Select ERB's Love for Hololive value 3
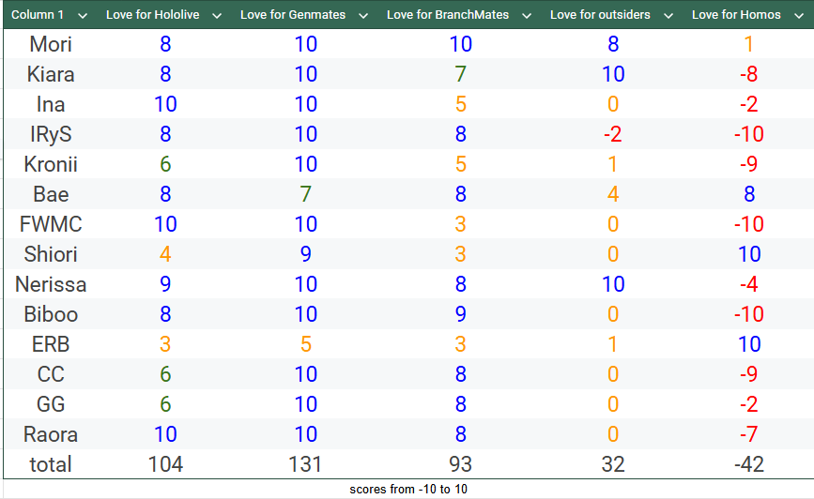Screen dimensions: 814x499 [165, 344]
